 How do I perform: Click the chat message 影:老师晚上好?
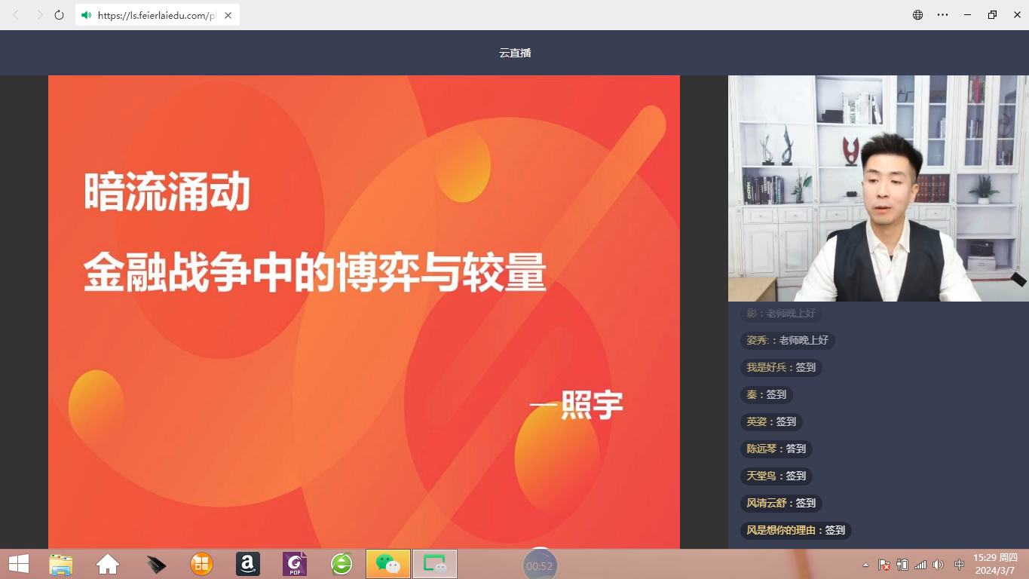(780, 313)
